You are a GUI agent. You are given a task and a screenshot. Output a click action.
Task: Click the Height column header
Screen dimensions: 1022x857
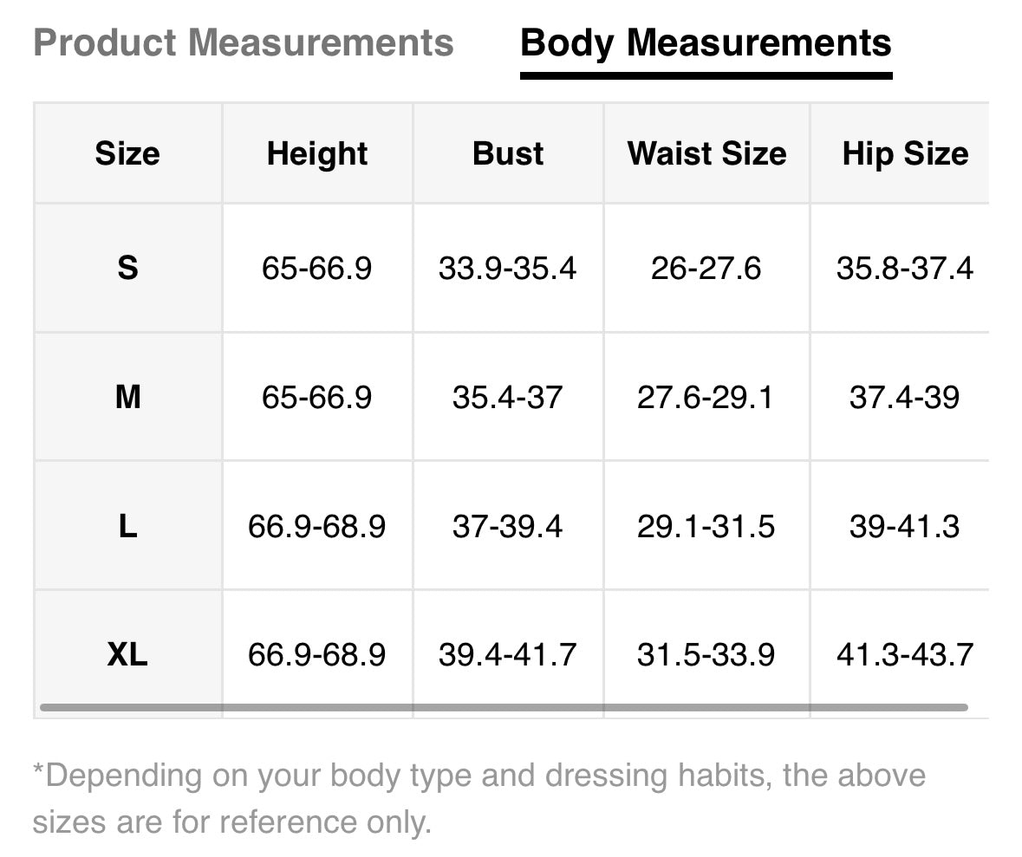317,153
